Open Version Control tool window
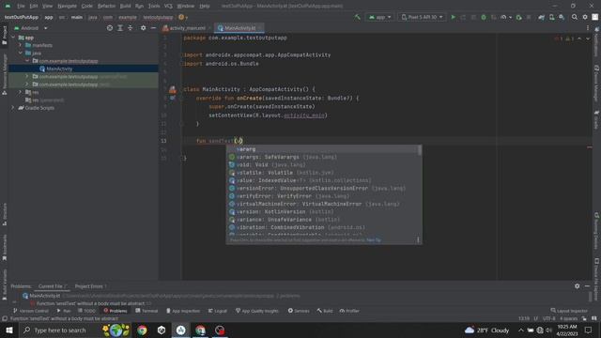Screen dimensions: 601x338 coord(31,311)
